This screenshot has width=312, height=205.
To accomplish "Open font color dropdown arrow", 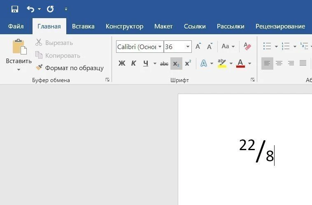I will (x=249, y=64).
